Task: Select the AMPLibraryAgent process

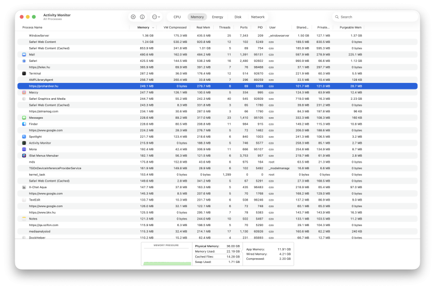Action: (x=217, y=80)
